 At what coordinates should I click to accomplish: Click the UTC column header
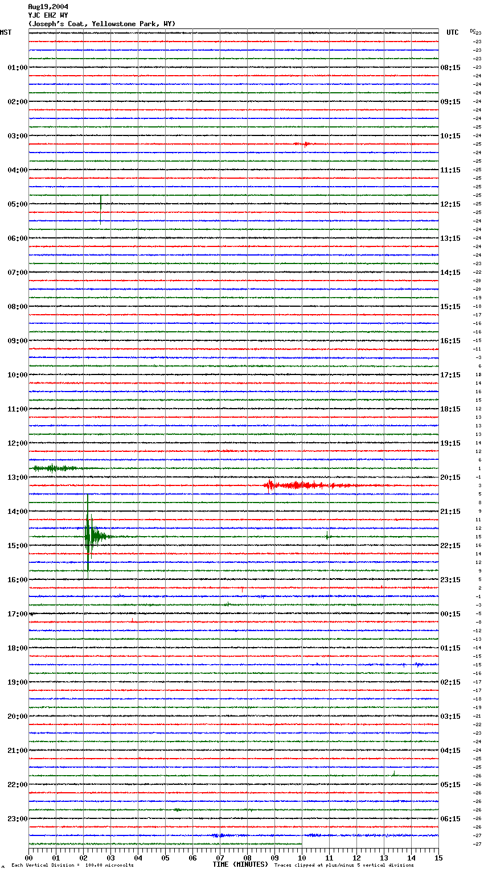click(x=453, y=32)
